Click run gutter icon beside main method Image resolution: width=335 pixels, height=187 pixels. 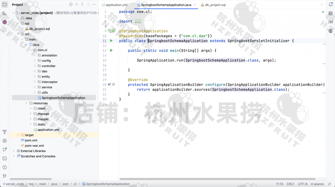(111, 51)
